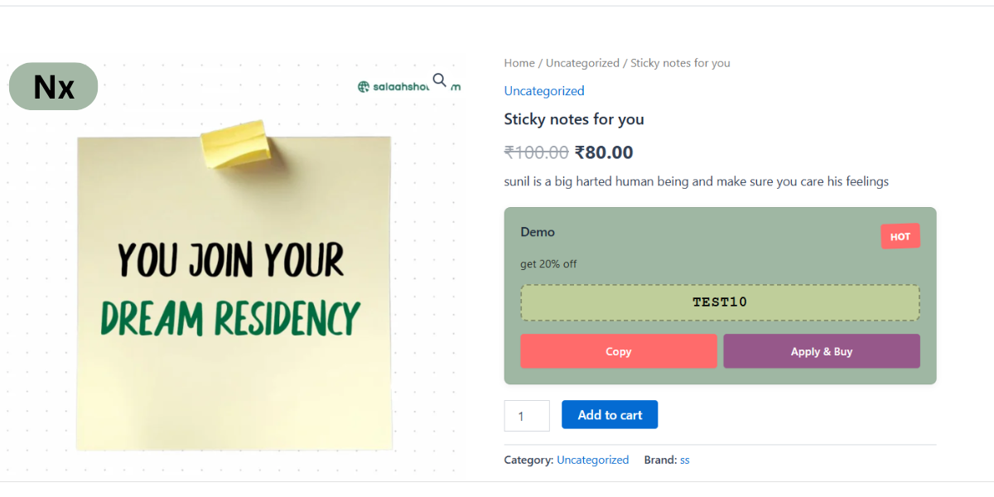994x497 pixels.
Task: Click blue Uncategorized link above product title
Action: (x=544, y=91)
